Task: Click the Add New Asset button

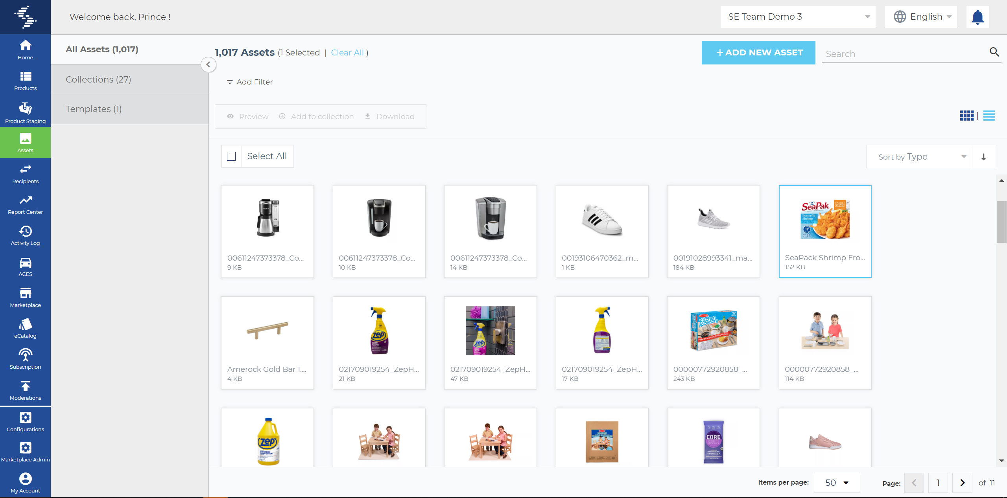Action: pos(758,53)
